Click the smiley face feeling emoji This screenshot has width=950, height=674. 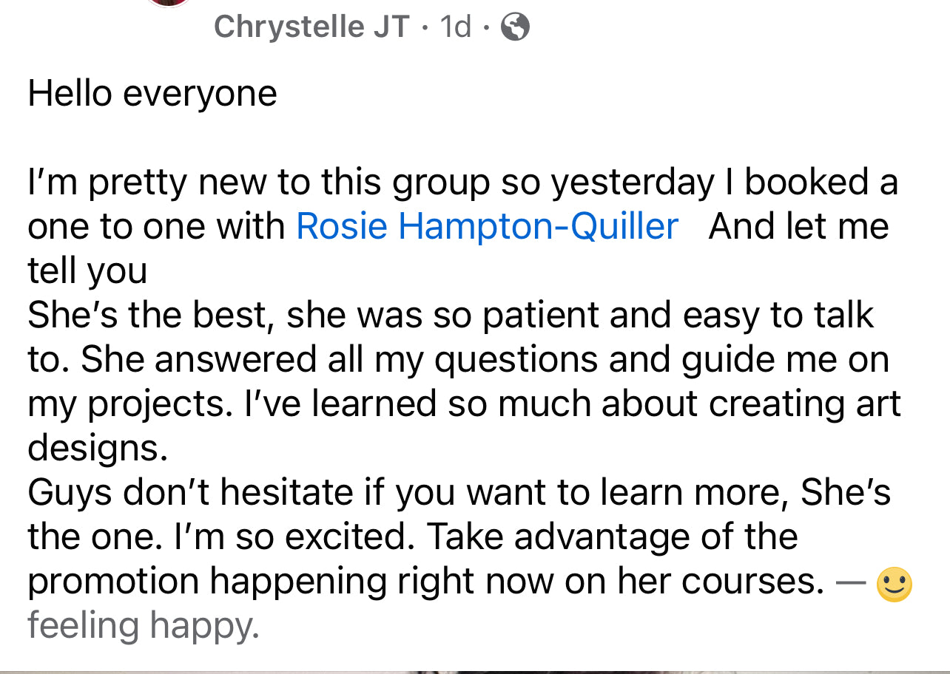pyautogui.click(x=894, y=585)
